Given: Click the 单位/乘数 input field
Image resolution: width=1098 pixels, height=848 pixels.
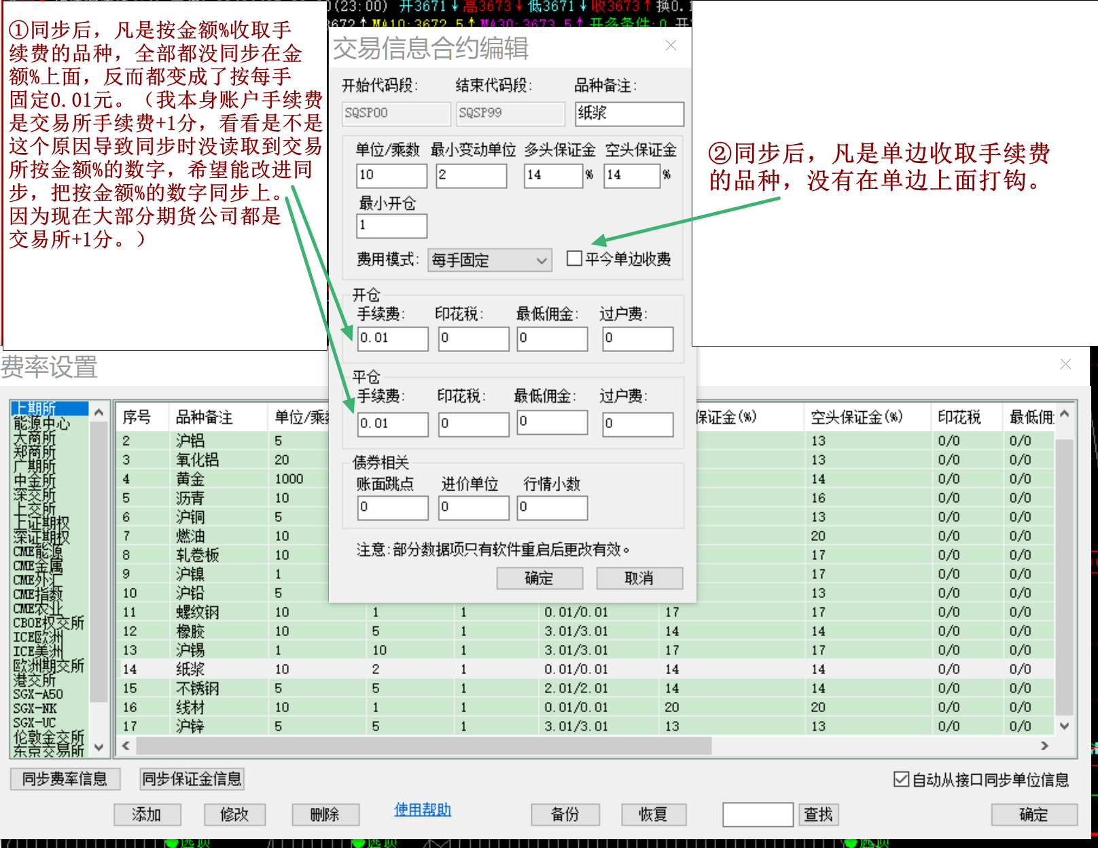Looking at the screenshot, I should [391, 175].
